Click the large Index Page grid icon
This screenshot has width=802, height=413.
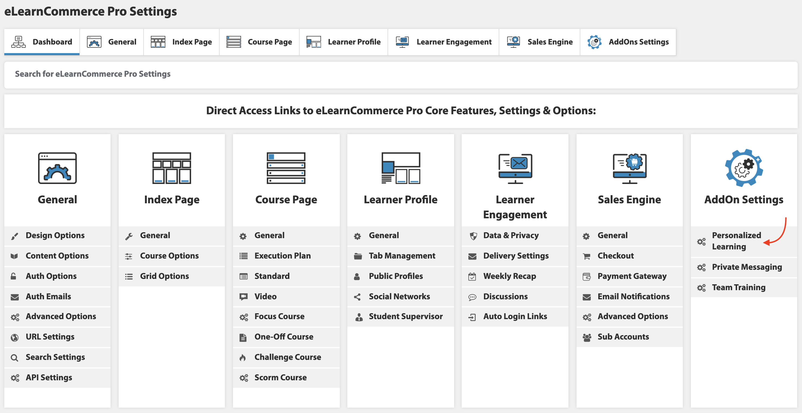tap(172, 168)
